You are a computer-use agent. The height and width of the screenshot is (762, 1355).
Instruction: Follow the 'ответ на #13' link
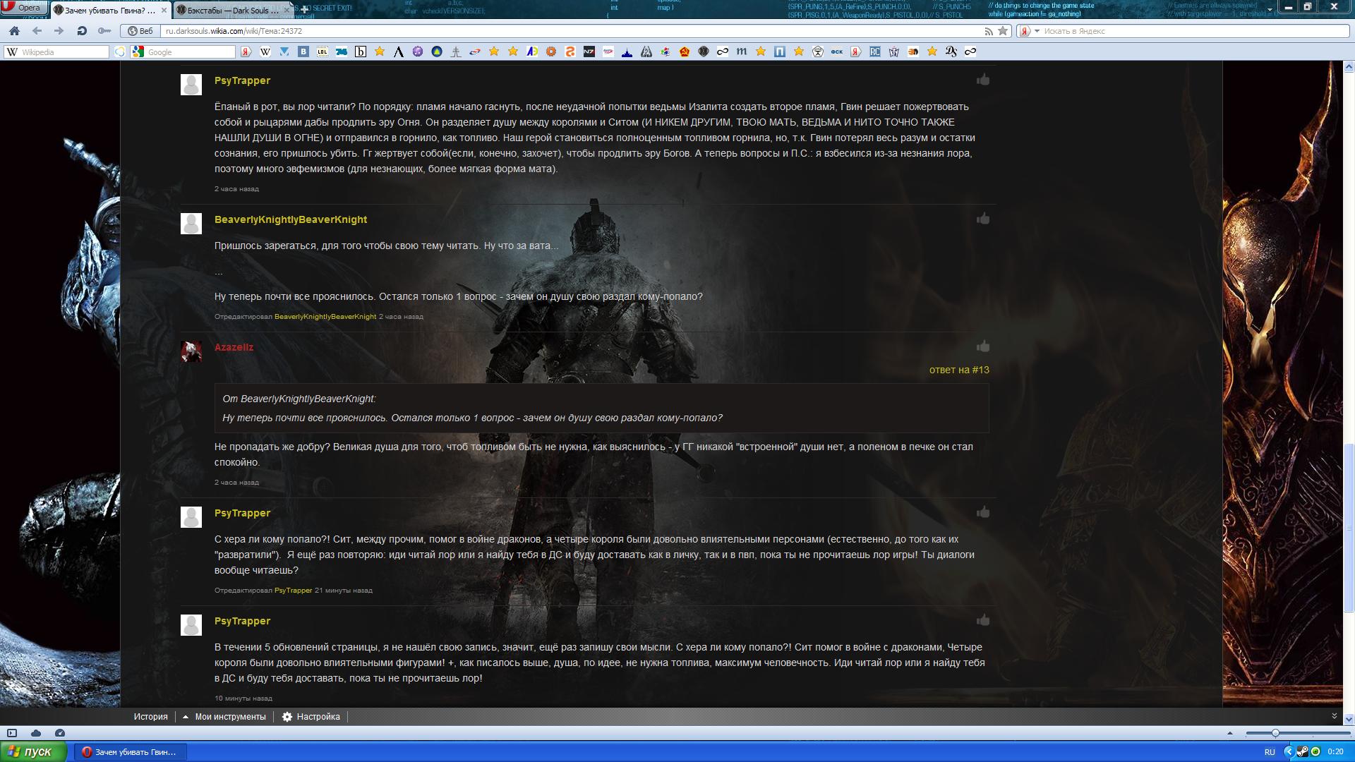[x=959, y=370]
